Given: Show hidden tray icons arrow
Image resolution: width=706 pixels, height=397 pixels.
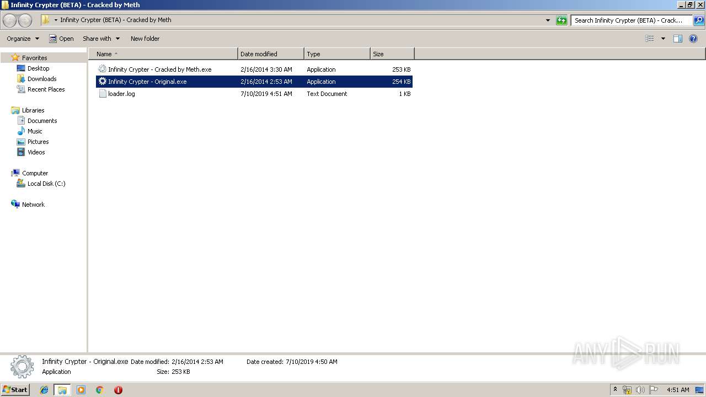Looking at the screenshot, I should click(616, 389).
